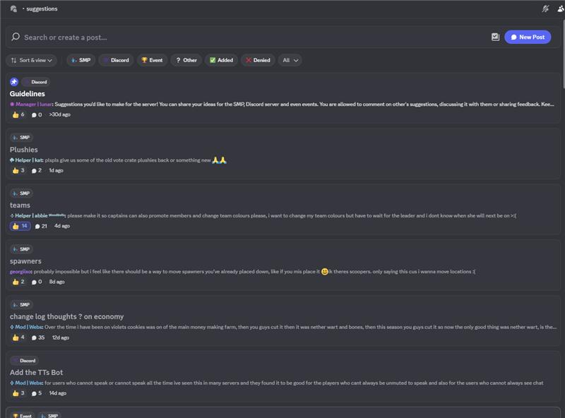Click comment bubble icon on teams post

point(37,226)
